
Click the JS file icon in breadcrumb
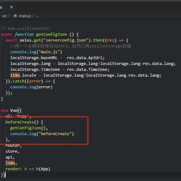(15, 16)
